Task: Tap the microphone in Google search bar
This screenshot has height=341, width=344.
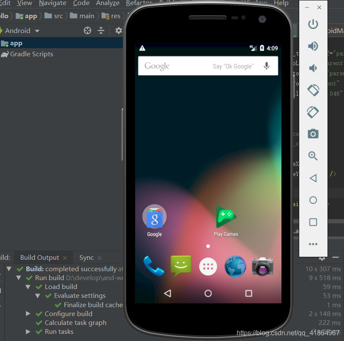Action: tap(267, 66)
